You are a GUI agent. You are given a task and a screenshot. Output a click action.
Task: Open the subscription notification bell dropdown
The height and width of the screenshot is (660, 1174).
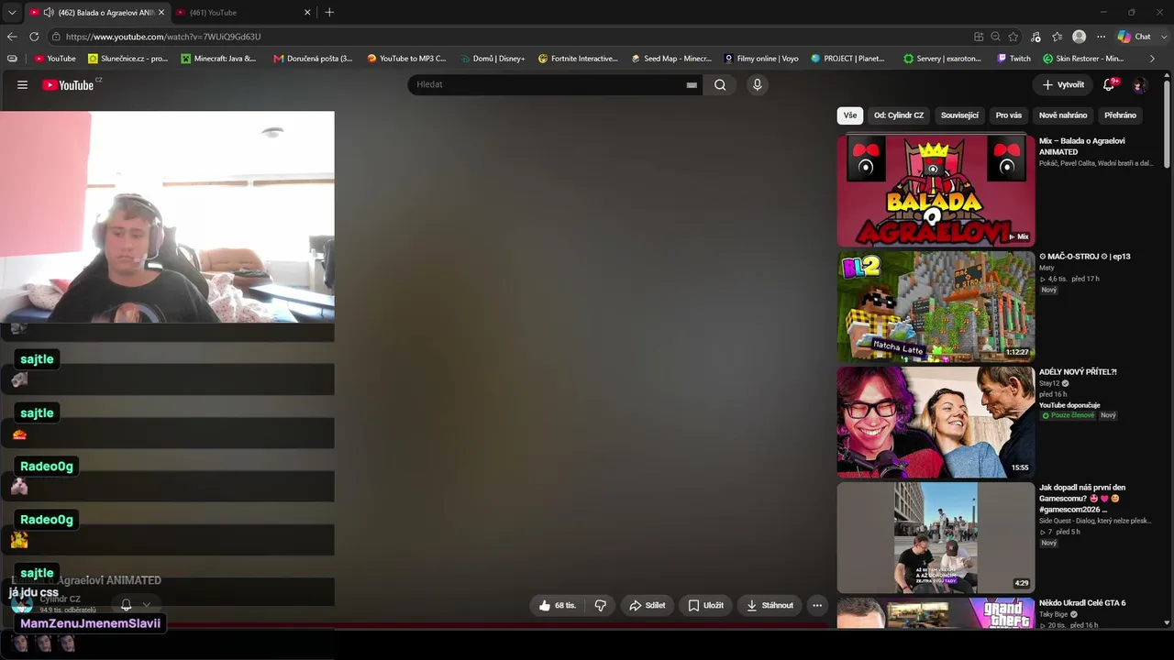point(135,605)
